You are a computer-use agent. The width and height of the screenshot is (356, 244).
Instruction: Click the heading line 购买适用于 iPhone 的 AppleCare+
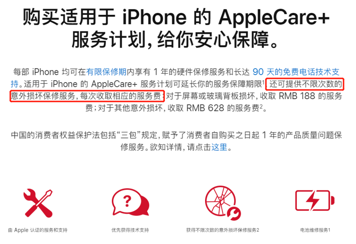176,17
